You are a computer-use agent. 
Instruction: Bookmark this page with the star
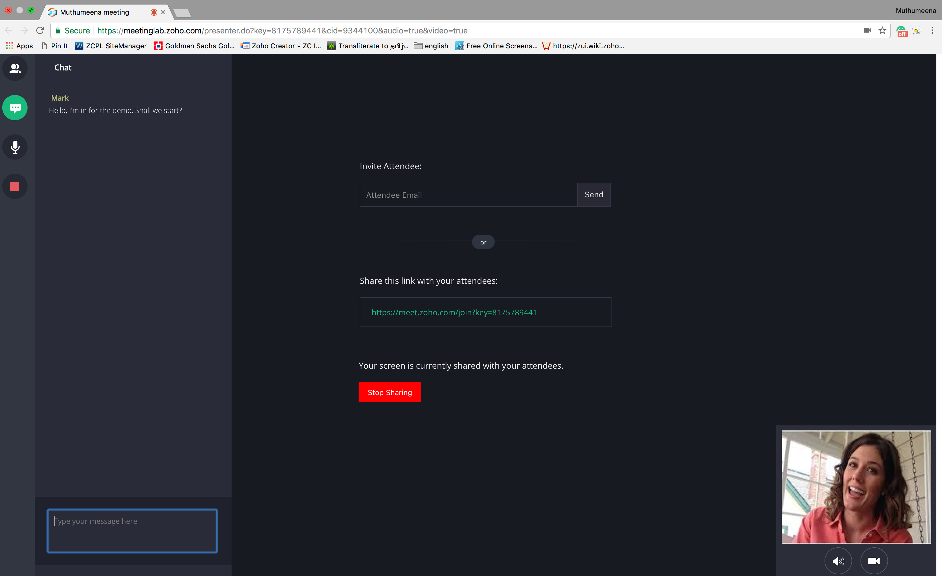click(882, 31)
